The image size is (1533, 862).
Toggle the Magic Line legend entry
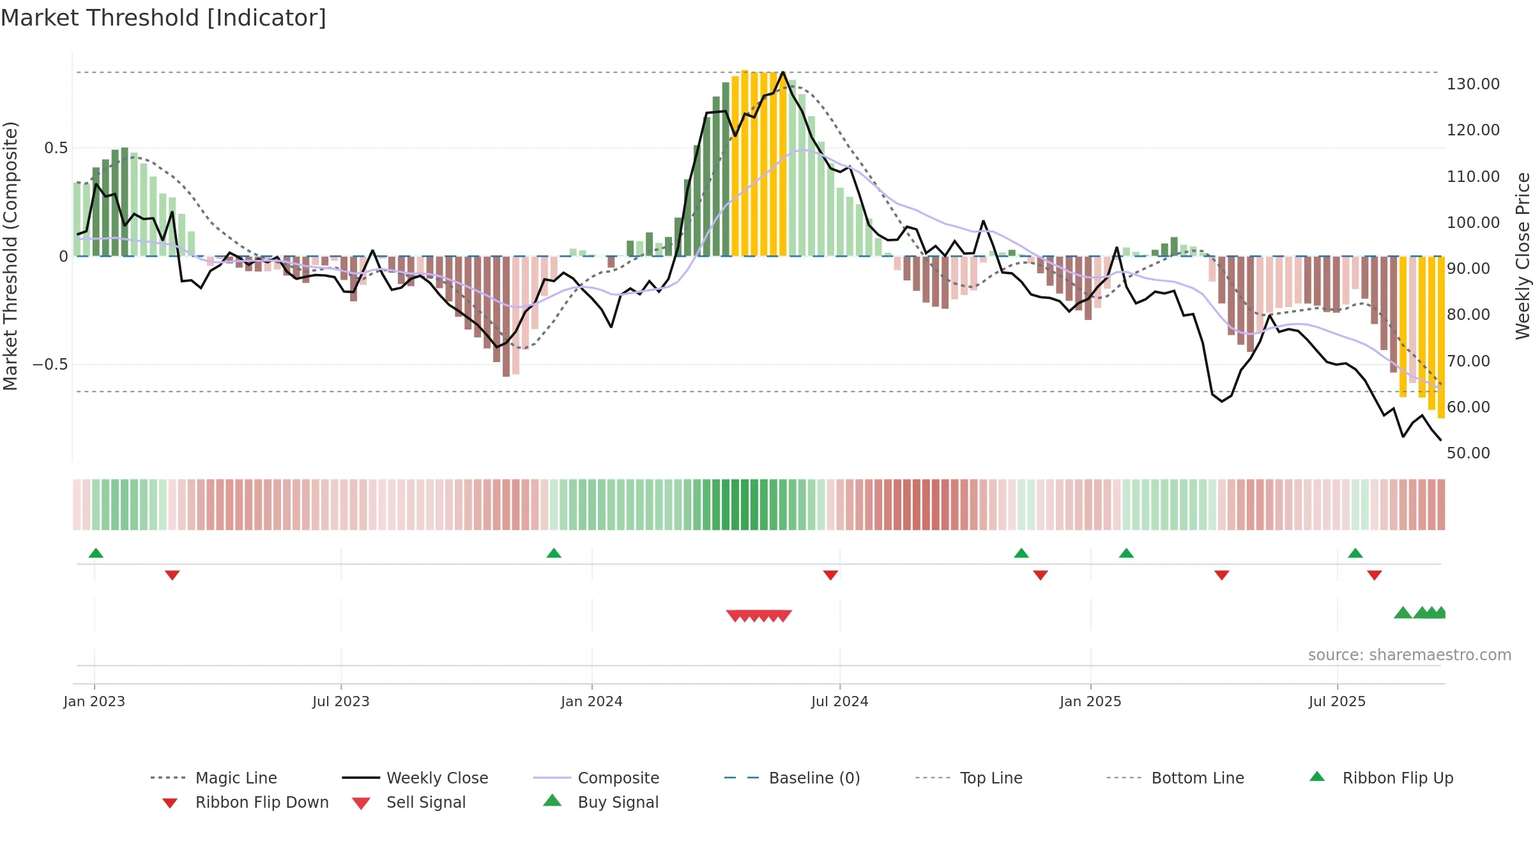pos(214,778)
